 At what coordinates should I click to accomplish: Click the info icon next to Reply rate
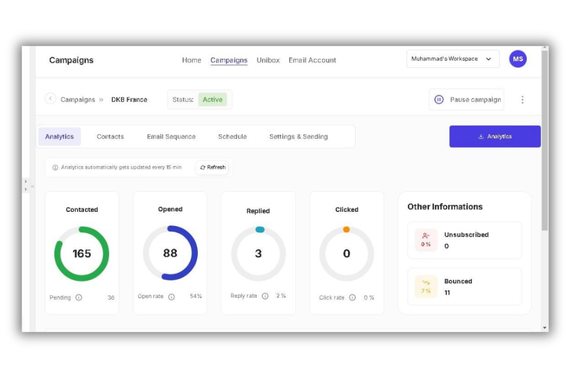[x=265, y=296]
